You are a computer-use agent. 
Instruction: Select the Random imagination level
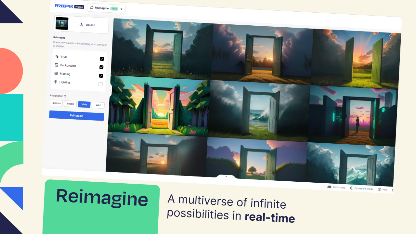[56, 103]
